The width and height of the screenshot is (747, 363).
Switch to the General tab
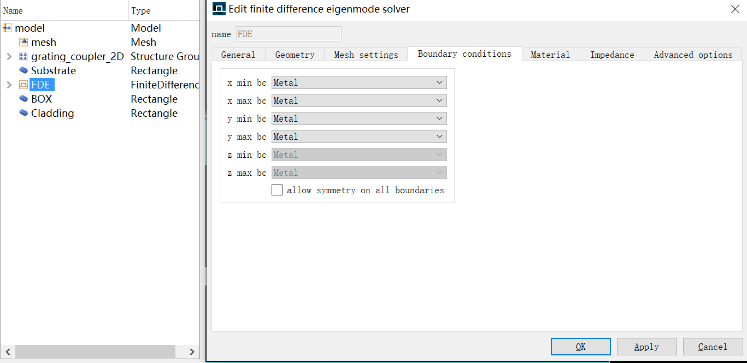(238, 55)
